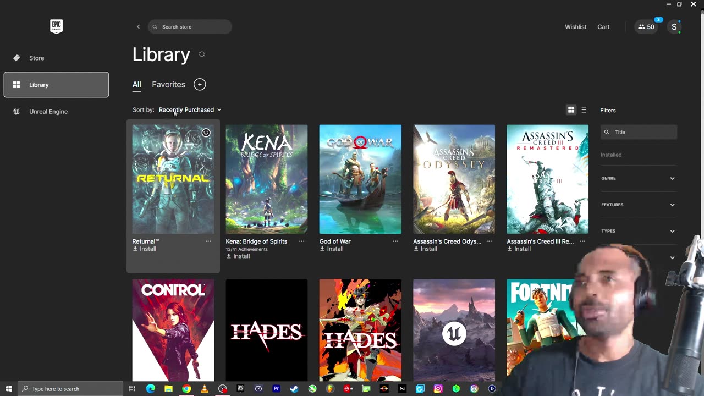Switch to list view
Image resolution: width=704 pixels, height=396 pixels.
coord(584,110)
